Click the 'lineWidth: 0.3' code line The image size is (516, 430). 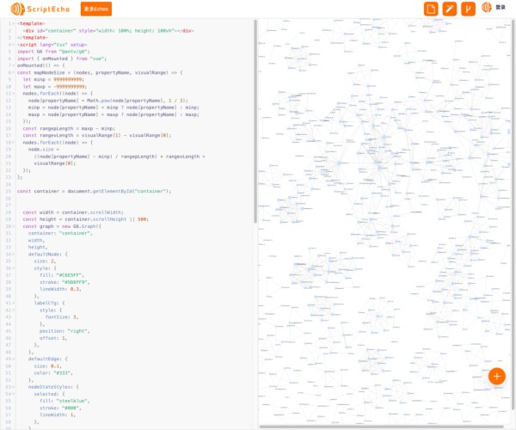coord(60,289)
